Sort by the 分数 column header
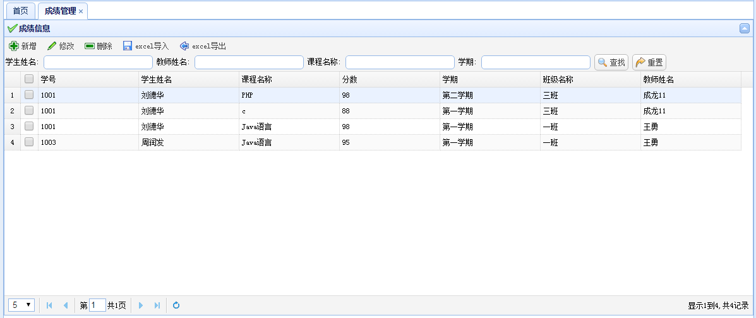This screenshot has height=318, width=756. (350, 79)
